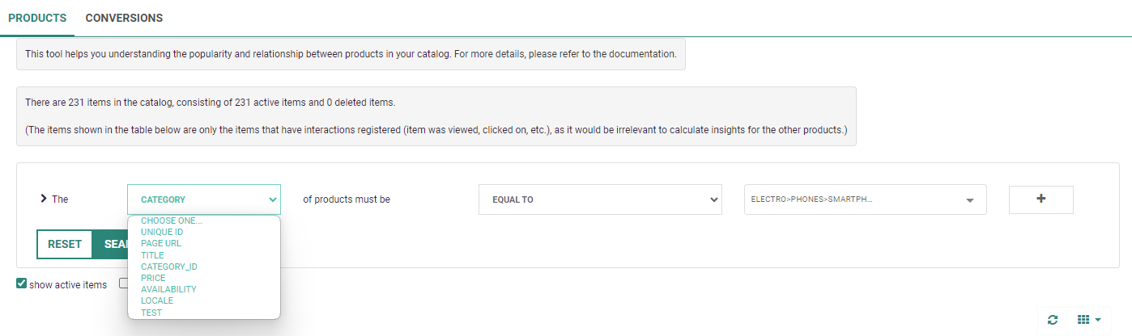The width and height of the screenshot is (1132, 336).
Task: Choose UNIQUE ID from the dropdown list
Action: coord(162,233)
